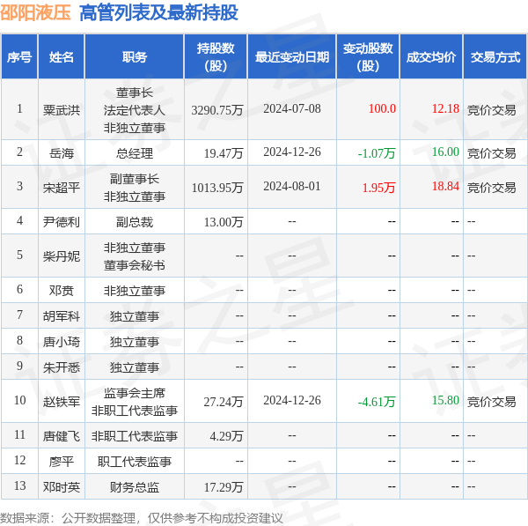Select the 18.84 average price value
Viewport: 528px width, 526px height.
(445, 187)
